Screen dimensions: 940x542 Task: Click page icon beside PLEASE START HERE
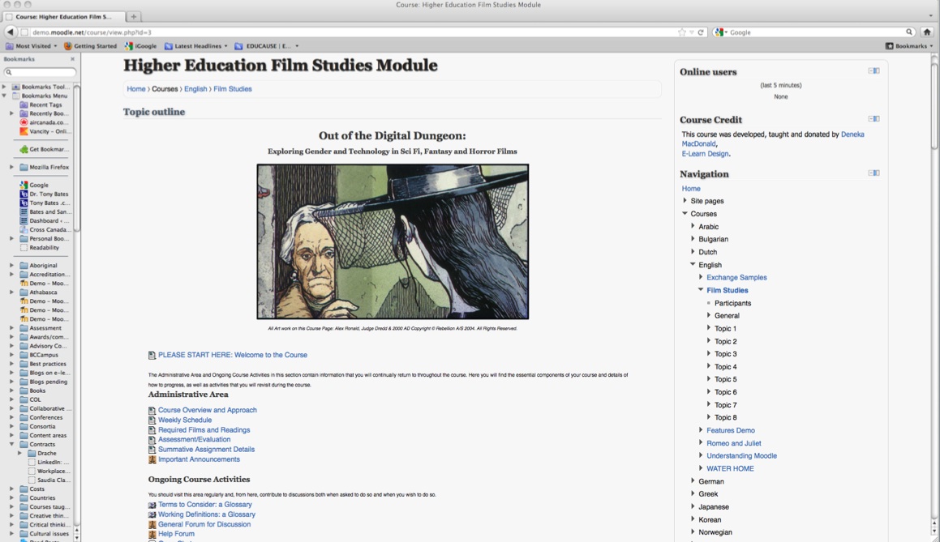152,355
